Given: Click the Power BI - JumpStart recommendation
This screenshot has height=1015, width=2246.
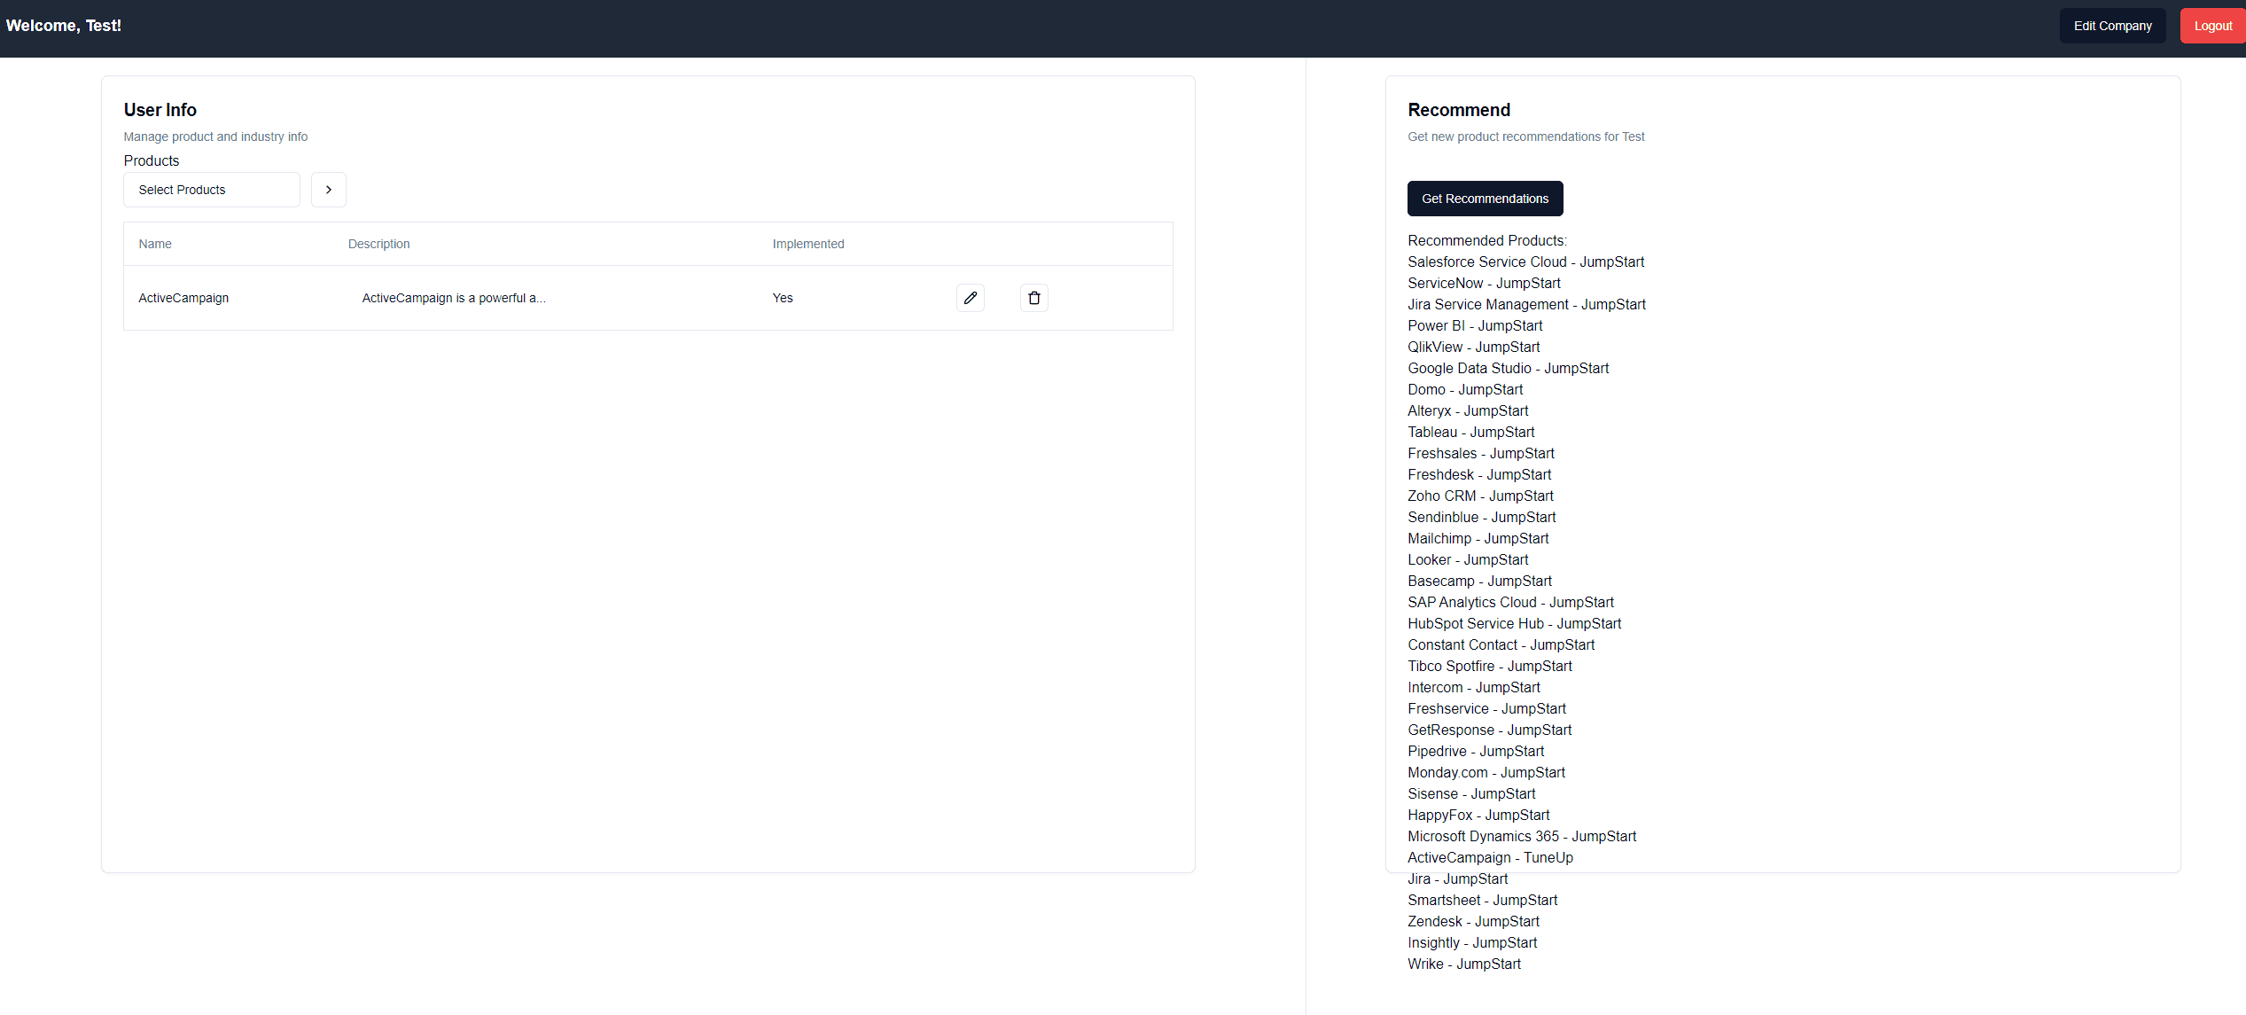Looking at the screenshot, I should (x=1474, y=326).
